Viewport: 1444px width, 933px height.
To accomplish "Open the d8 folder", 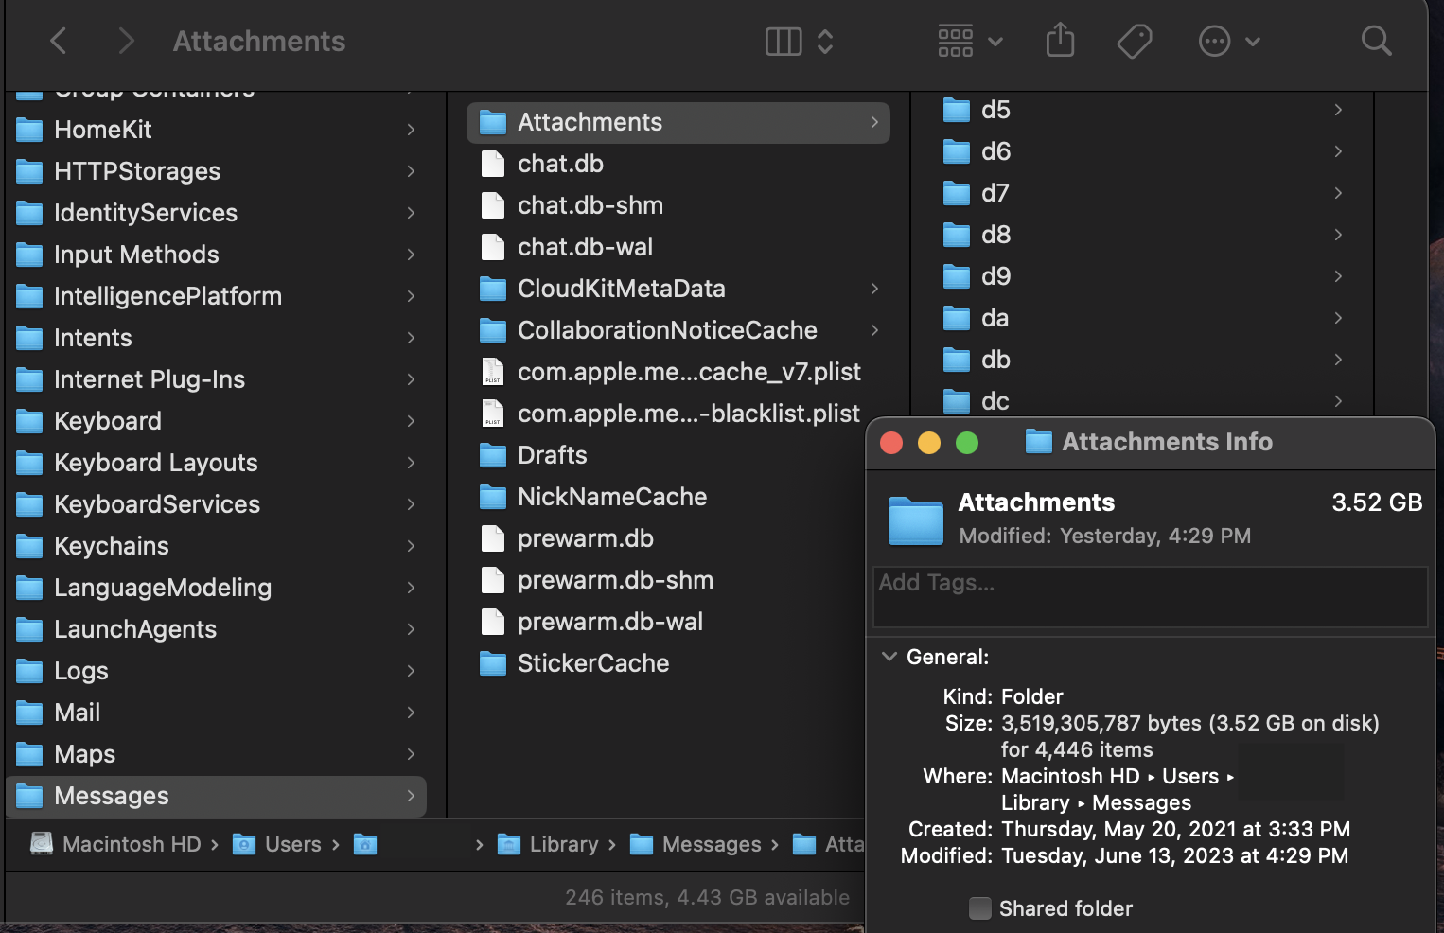I will (x=995, y=235).
